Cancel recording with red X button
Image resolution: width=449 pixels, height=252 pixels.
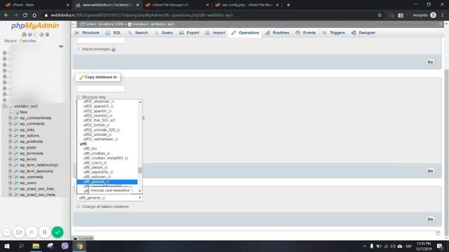pos(32,232)
